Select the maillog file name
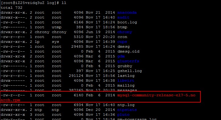 (x=126, y=86)
